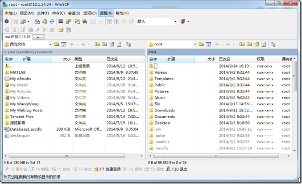The width and height of the screenshot is (302, 184).
Task: Select MATLAB folder in local panel
Action: pyautogui.click(x=18, y=72)
